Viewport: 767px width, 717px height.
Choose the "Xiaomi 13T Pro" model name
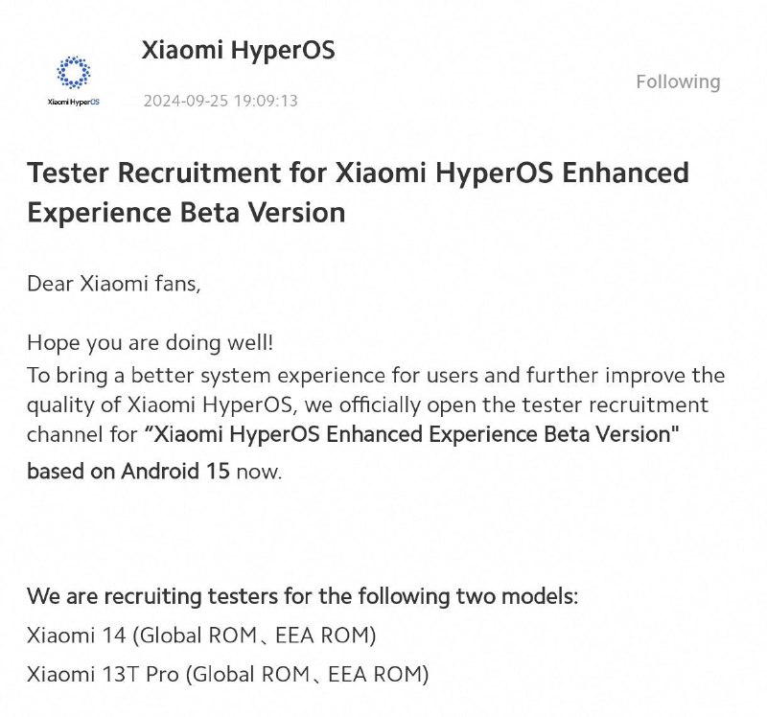103,674
